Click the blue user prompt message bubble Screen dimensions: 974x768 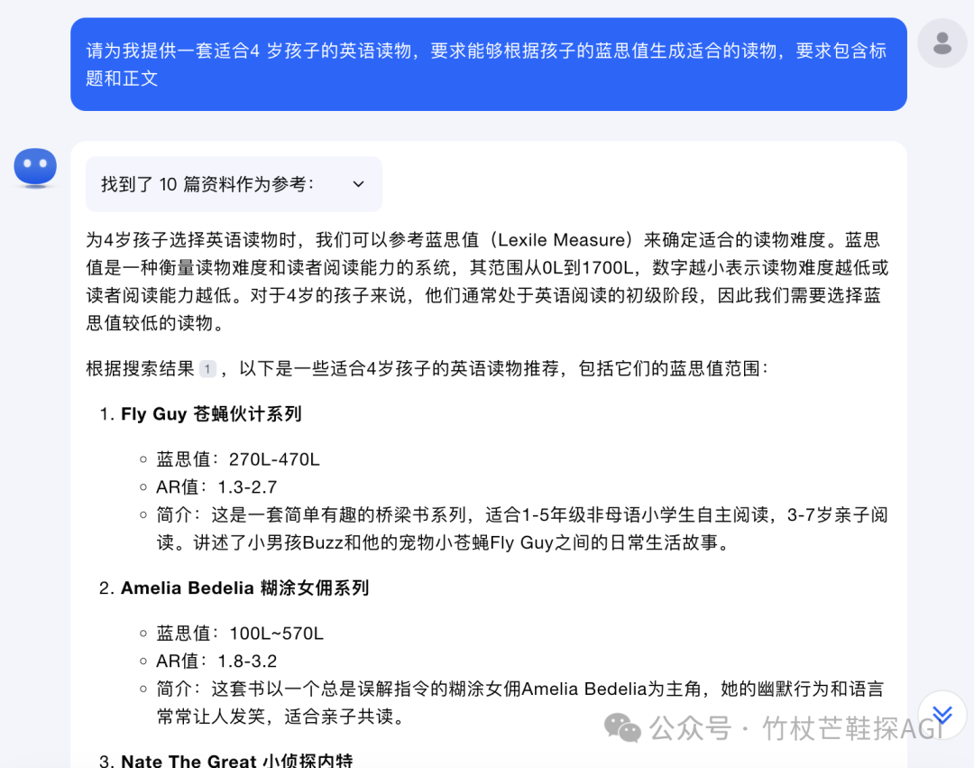pyautogui.click(x=488, y=65)
